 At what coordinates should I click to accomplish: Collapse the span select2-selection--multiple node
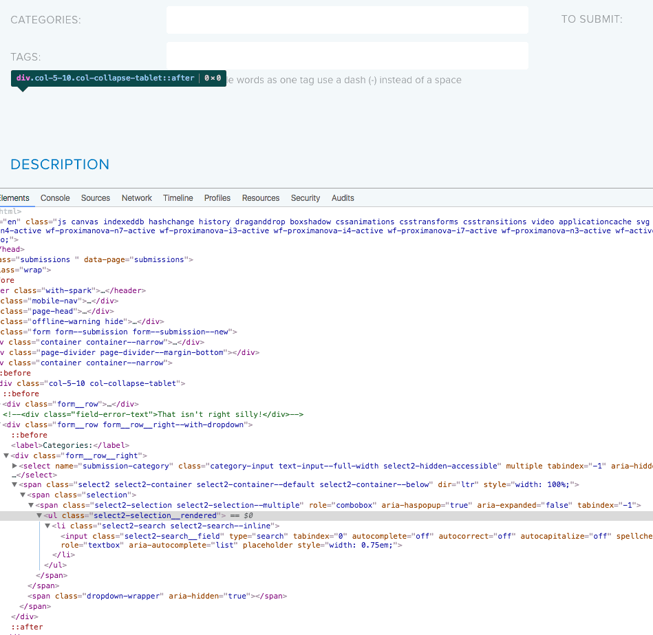click(31, 506)
